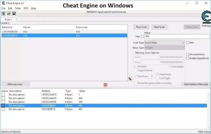Toggle the Writable checkbox
The image size is (211, 134).
click(x=136, y=67)
